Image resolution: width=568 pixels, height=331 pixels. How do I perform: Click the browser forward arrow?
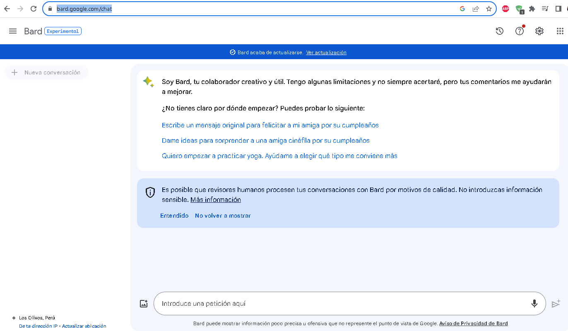click(x=20, y=9)
